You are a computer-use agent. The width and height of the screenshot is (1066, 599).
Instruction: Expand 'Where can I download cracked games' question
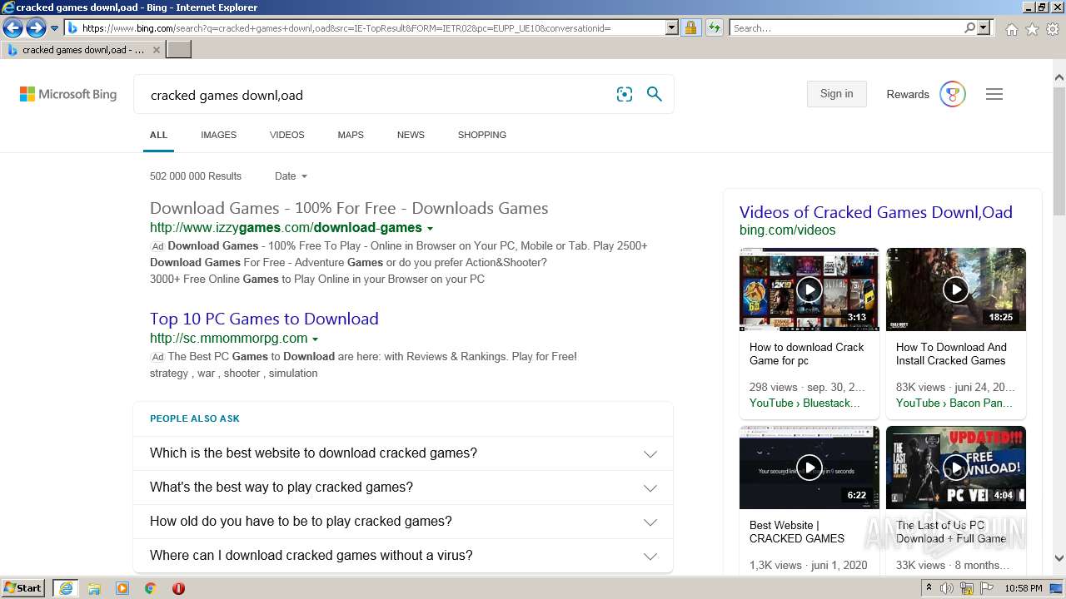(403, 556)
